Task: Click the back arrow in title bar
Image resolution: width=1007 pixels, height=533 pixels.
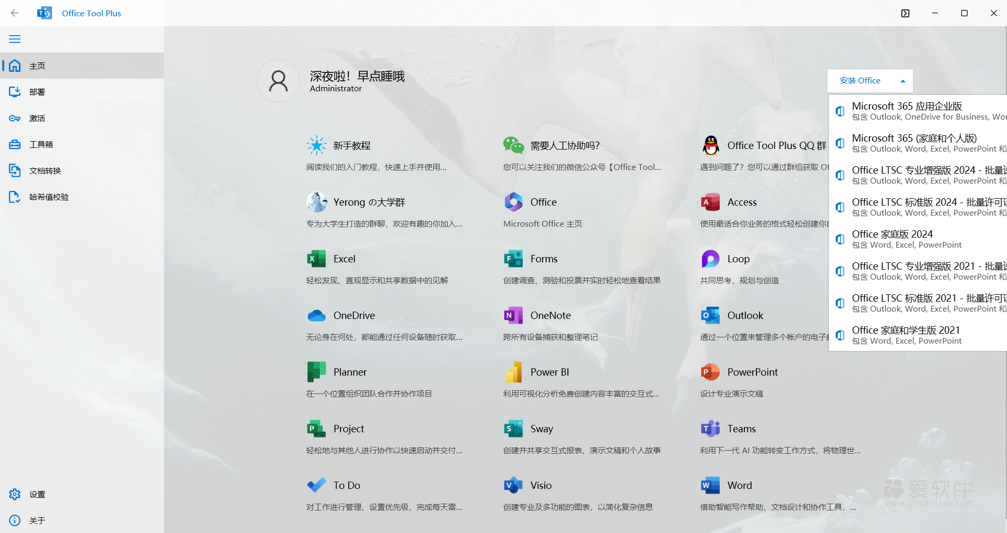Action: coord(15,13)
